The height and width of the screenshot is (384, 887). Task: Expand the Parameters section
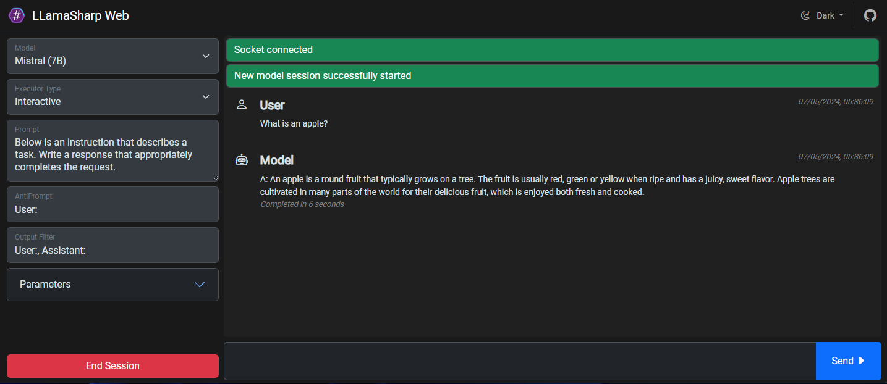112,285
